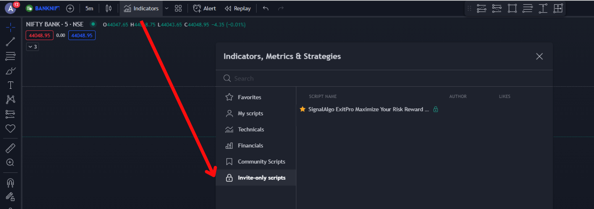Toggle magnet mode on
594x209 pixels.
(x=10, y=182)
